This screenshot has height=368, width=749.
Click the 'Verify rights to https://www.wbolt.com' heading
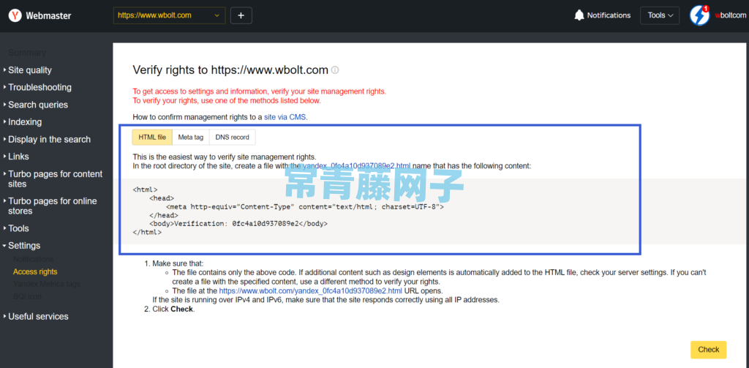click(230, 70)
